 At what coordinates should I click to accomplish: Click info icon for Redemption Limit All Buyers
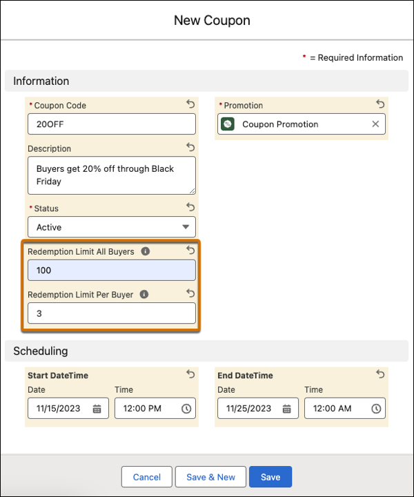pyautogui.click(x=145, y=252)
